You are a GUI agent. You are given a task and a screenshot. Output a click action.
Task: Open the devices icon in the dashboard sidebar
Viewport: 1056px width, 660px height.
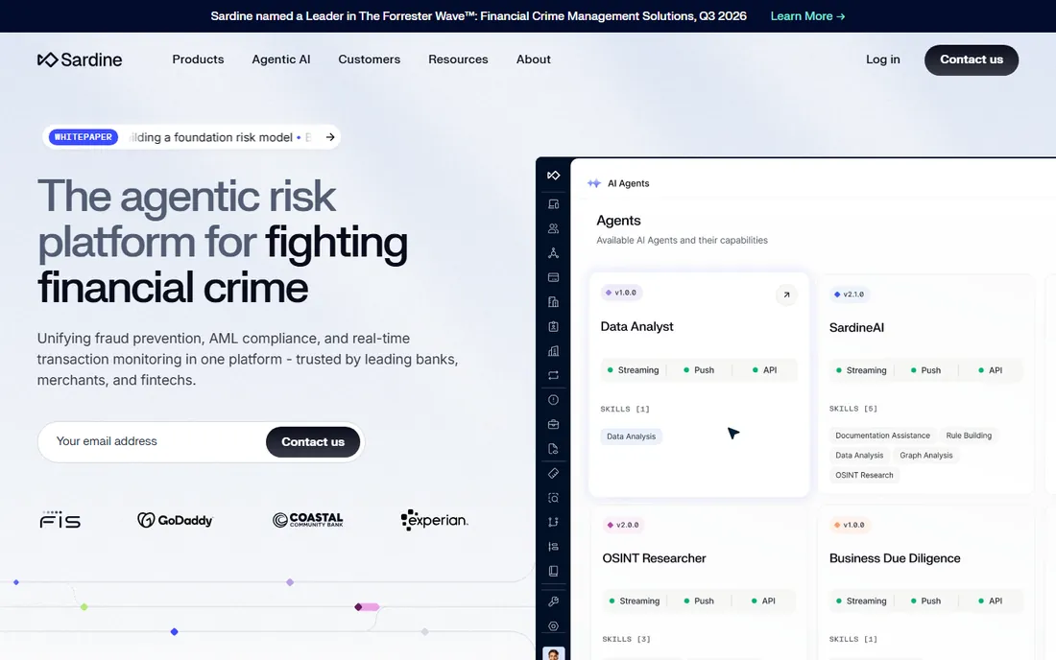554,204
